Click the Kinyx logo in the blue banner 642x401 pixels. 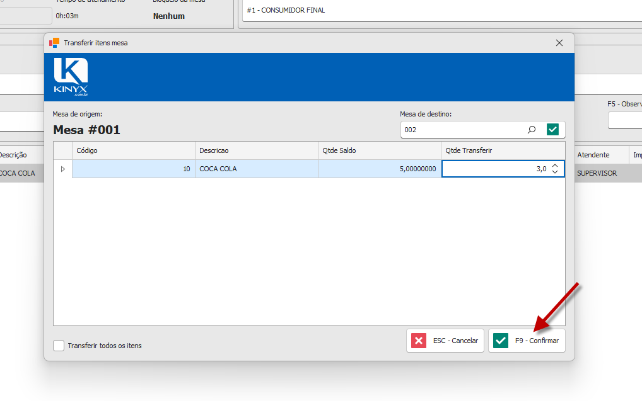pyautogui.click(x=71, y=77)
